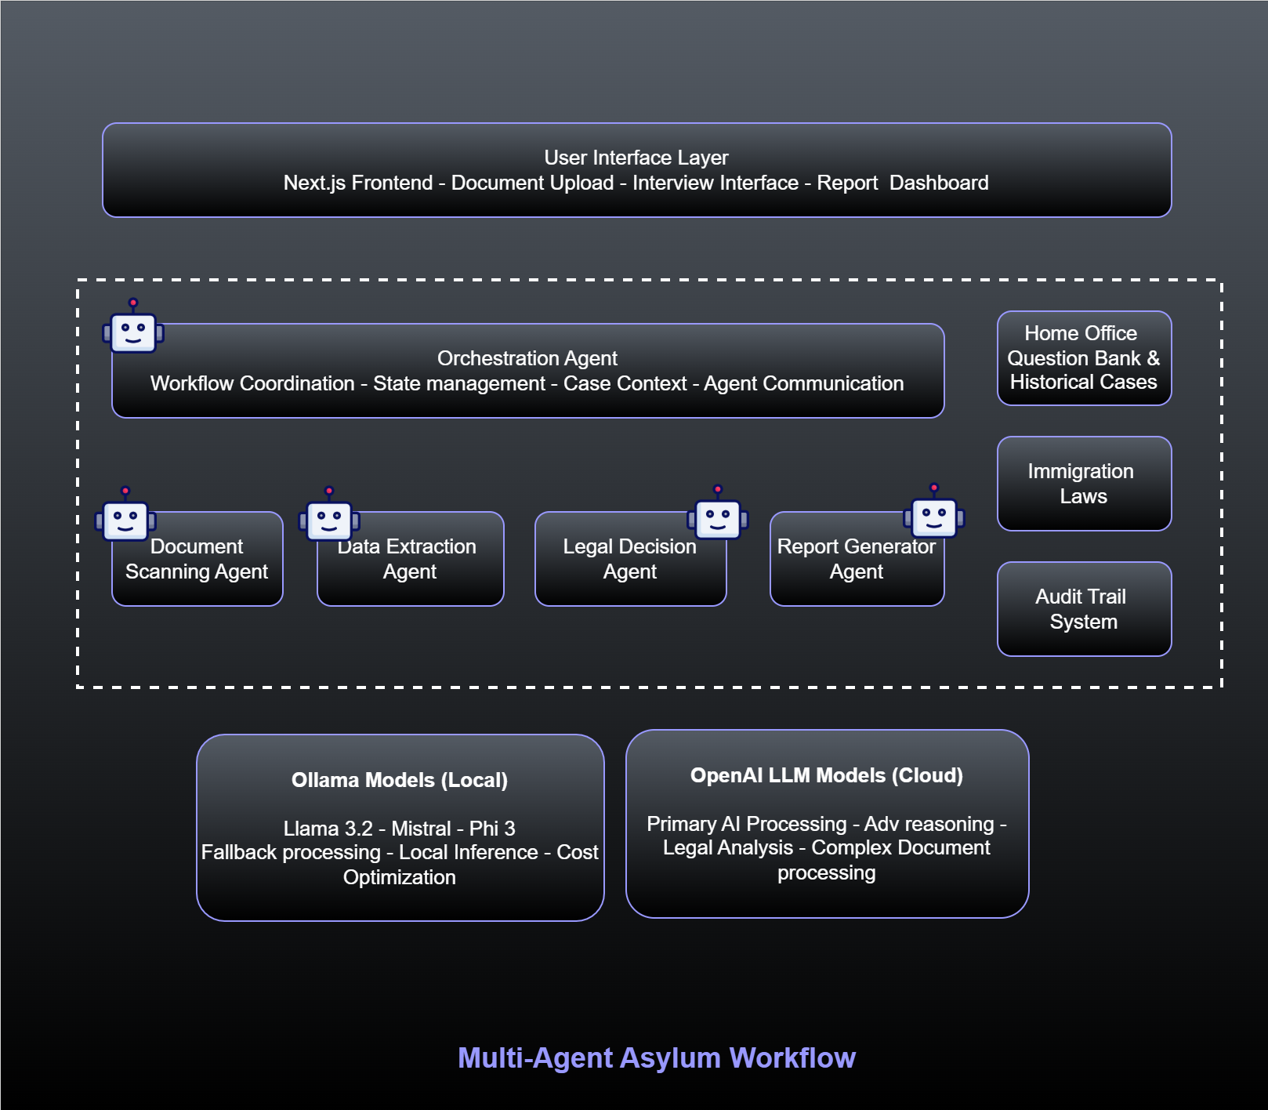Select the Orchestration Agent workflow box
Screen dimensions: 1268x1110
(528, 372)
